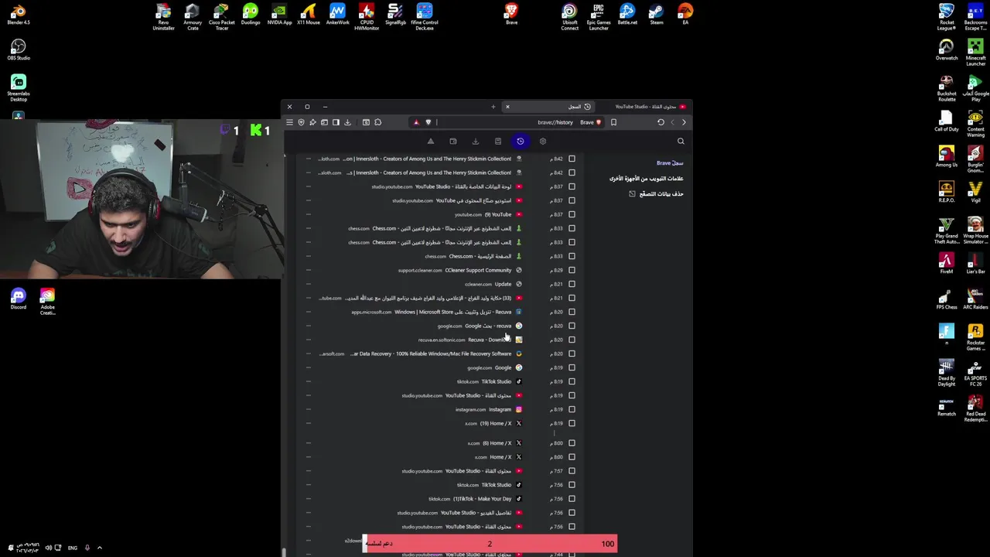
Task: Click the history page vertical scrollbar thumb
Action: [x=284, y=552]
